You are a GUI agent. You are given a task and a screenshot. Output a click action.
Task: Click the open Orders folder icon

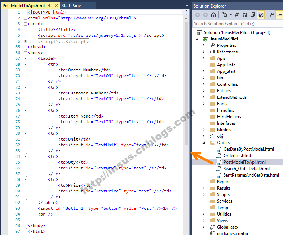tap(212, 143)
